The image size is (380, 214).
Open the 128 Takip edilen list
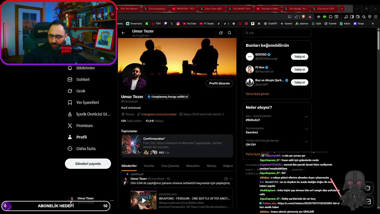tap(131, 121)
